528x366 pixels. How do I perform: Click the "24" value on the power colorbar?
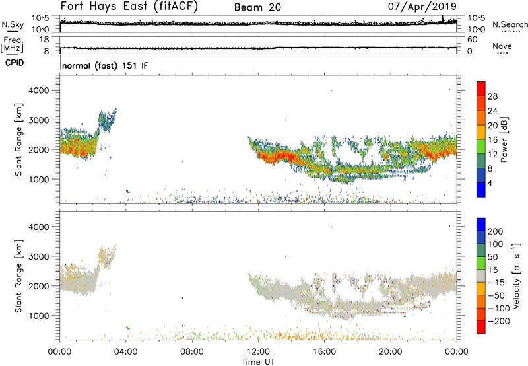[492, 111]
